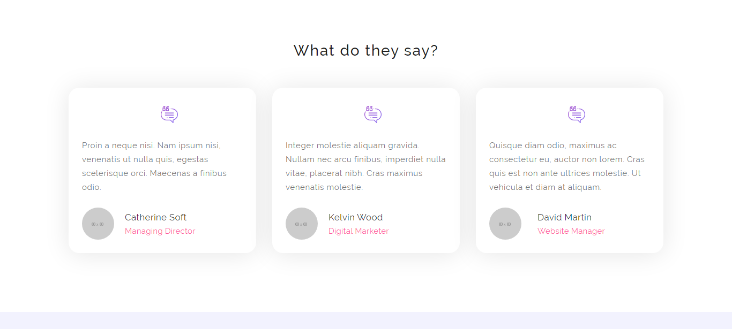Click Catherine Soft's avatar image
Viewport: 732px width, 329px height.
click(x=98, y=224)
